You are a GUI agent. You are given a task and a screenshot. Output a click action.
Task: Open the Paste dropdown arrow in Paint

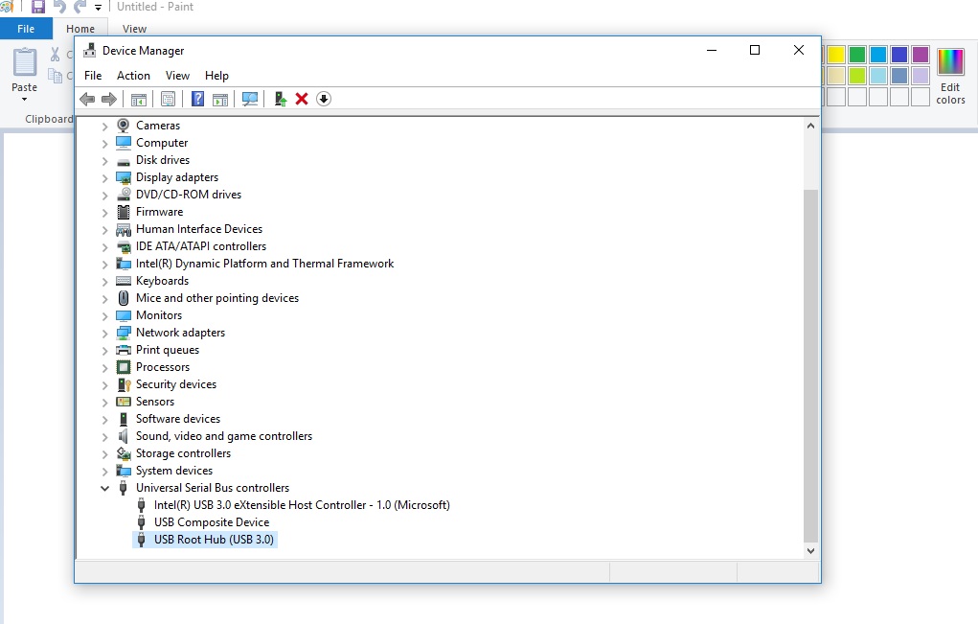[x=24, y=100]
